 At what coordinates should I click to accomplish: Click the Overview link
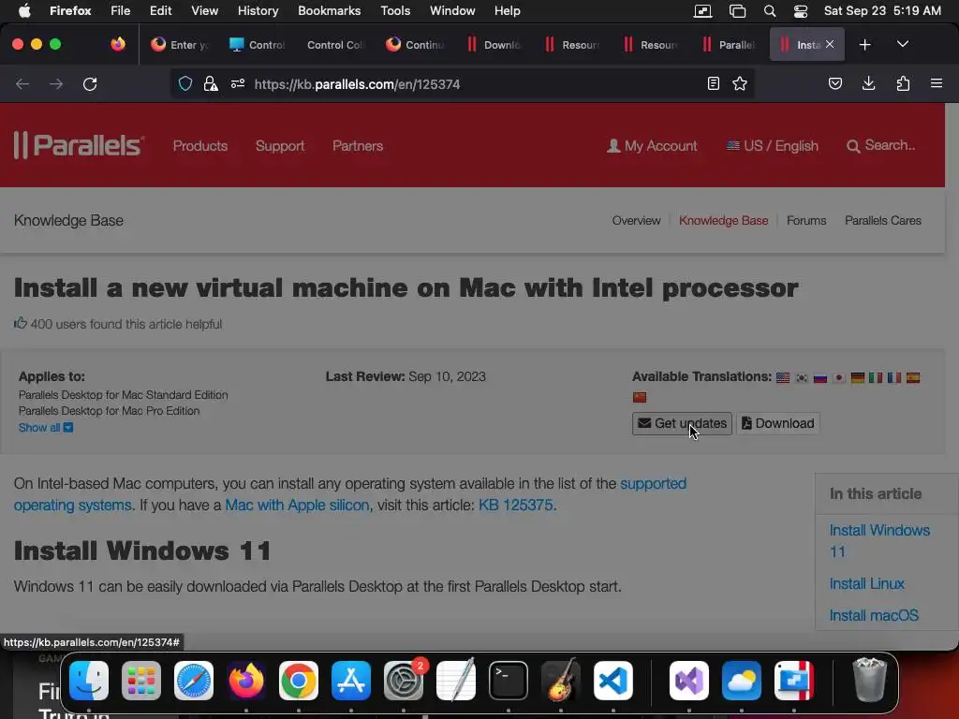636,221
